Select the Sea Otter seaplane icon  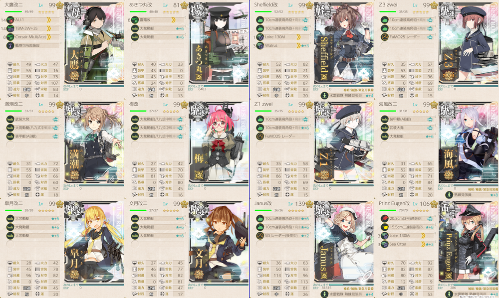click(384, 244)
